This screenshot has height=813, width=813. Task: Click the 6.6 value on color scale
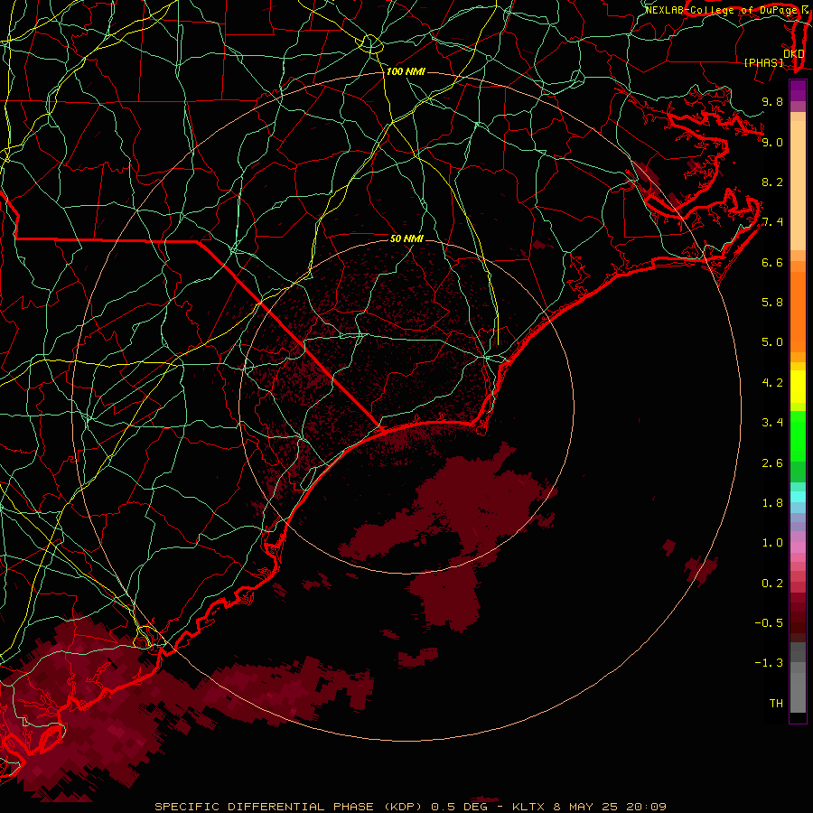coord(772,262)
